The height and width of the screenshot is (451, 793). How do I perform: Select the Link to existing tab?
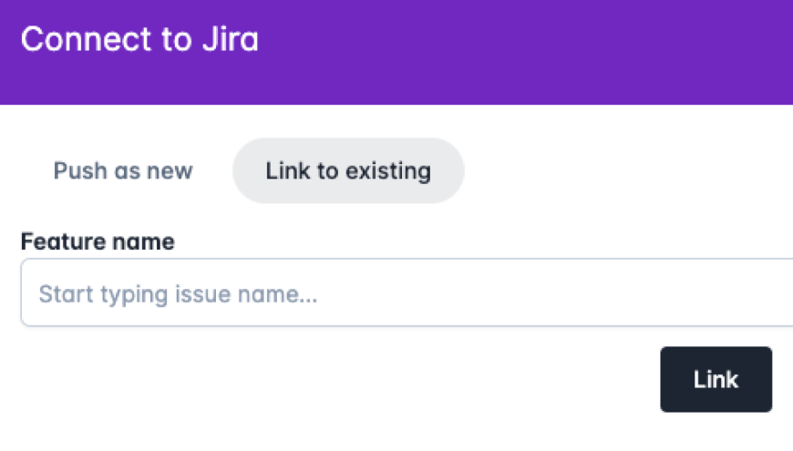point(348,171)
